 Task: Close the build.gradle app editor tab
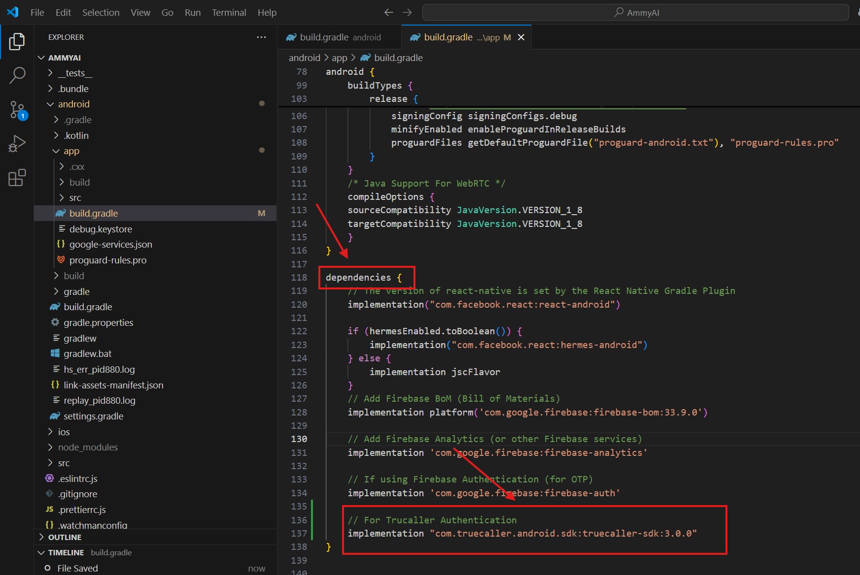click(521, 37)
